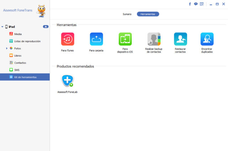This screenshot has height=151, width=228.
Task: Open Contactos in the sidebar
Action: [x=25, y=63]
